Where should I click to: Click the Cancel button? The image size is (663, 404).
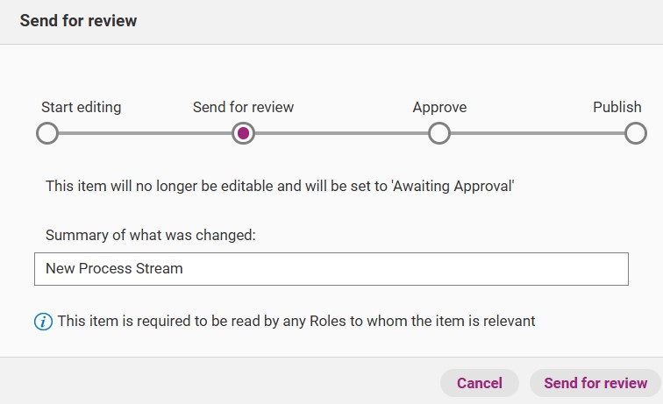click(480, 383)
